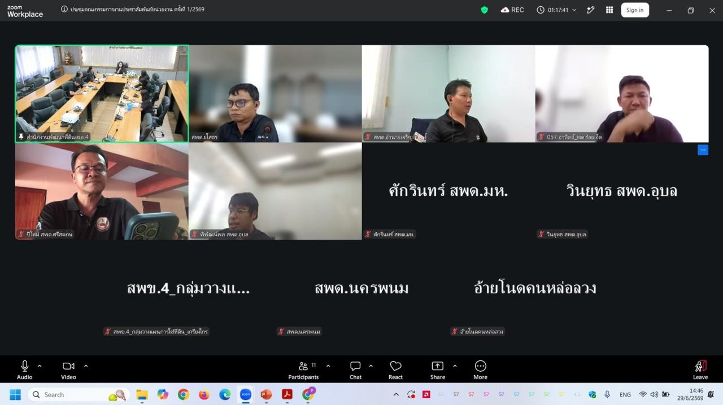Click the muted mic icon on อ้ายโนดคนหล่อลวง label
Viewport: 723px width, 405px height.
click(454, 332)
